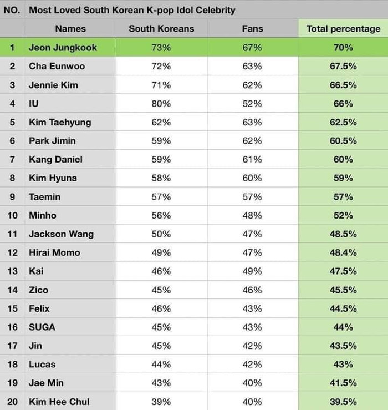Screen dimensions: 388x410
Task: Select Jungkook's 70% total percentage cell
Action: tap(343, 47)
